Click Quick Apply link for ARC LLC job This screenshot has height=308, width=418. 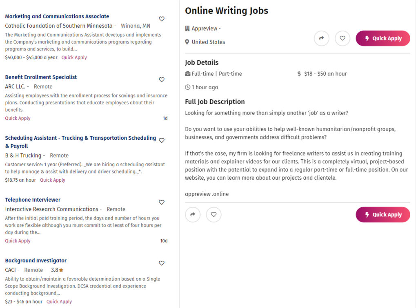(x=18, y=119)
